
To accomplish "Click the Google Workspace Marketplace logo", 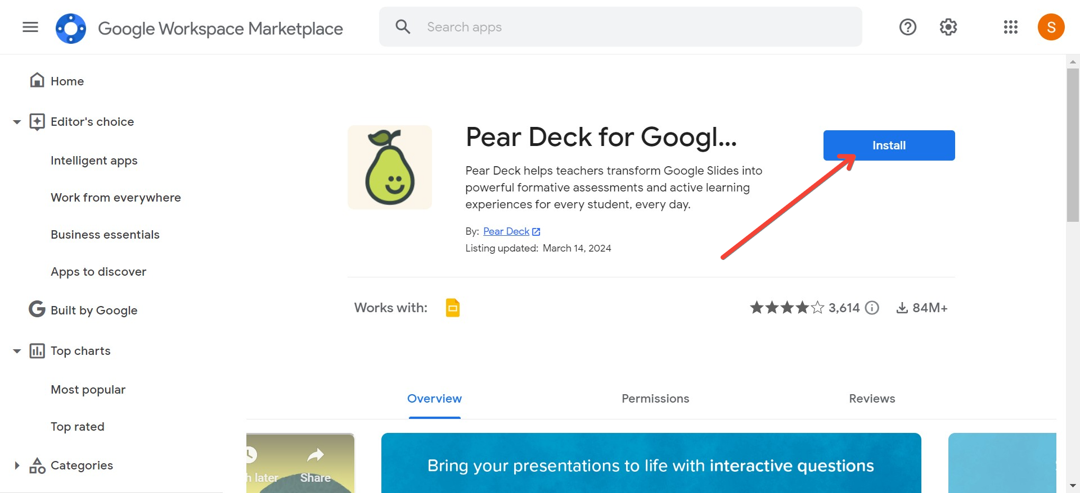I will (71, 28).
